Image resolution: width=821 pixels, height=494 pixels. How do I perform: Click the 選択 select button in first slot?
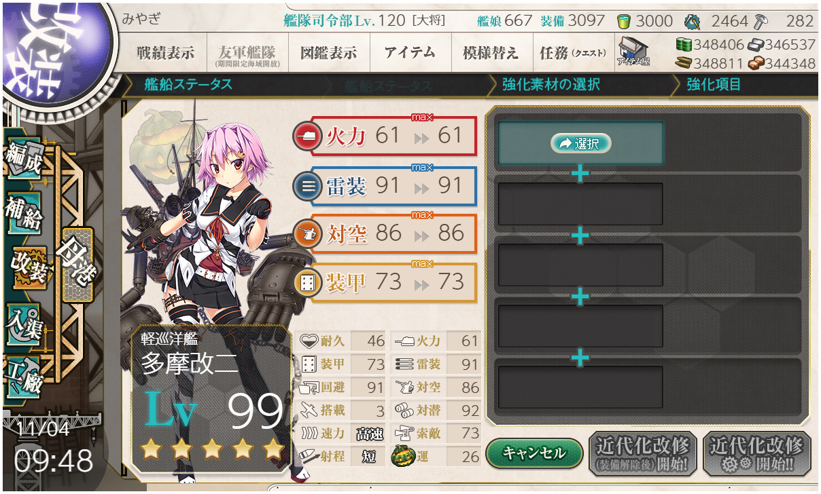pos(580,143)
